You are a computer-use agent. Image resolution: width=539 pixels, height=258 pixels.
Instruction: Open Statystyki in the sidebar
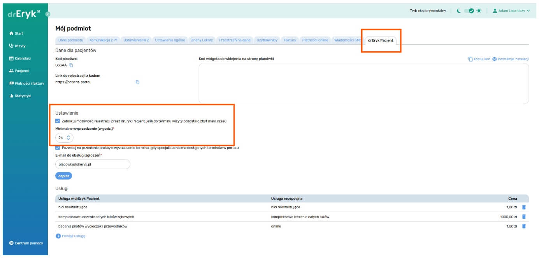[x=20, y=96]
